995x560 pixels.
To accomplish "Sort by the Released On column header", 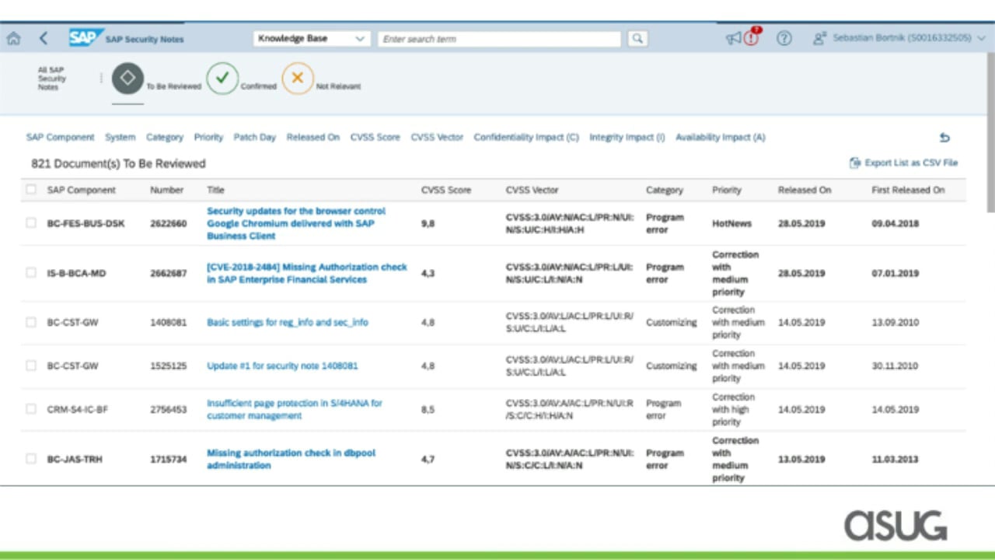I will click(x=805, y=190).
